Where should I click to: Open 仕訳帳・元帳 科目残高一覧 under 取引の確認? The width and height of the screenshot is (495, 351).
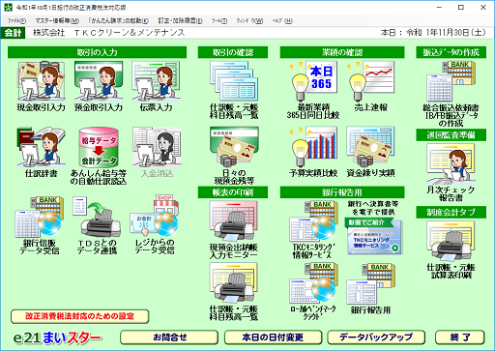click(234, 90)
